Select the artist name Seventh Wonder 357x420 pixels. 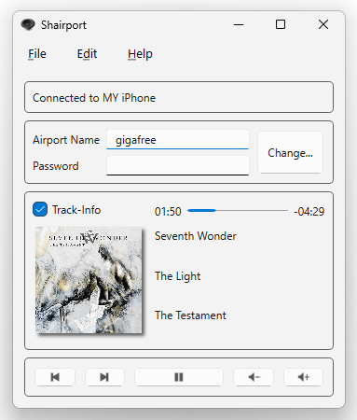(x=196, y=236)
